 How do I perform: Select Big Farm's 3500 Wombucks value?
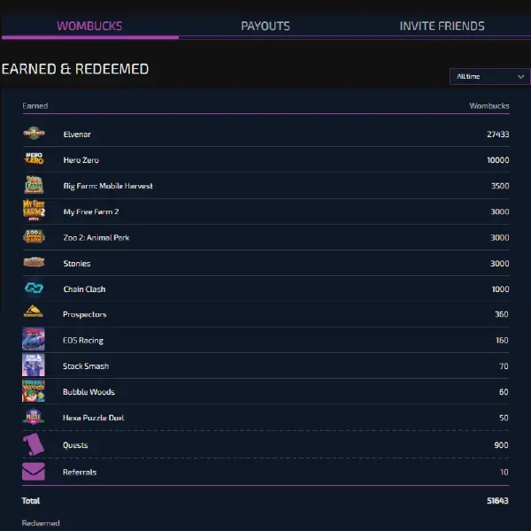500,186
